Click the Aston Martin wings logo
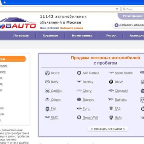This screenshot has width=144, height=144. (x=111, y=73)
